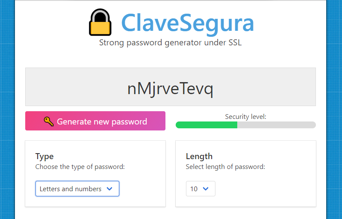Click 'Choose the type of password' text

pyautogui.click(x=80, y=167)
